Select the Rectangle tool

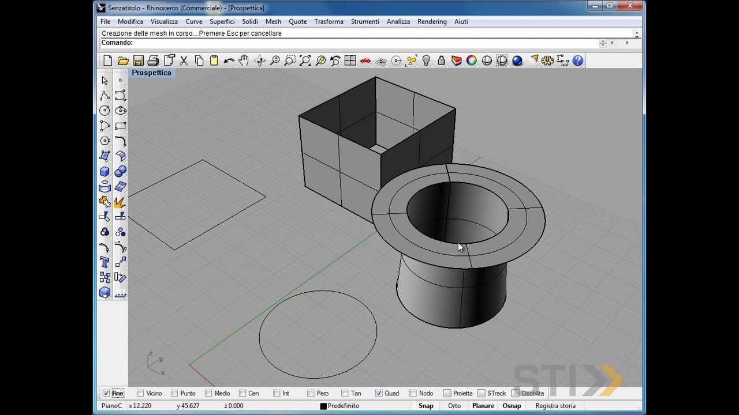[120, 126]
